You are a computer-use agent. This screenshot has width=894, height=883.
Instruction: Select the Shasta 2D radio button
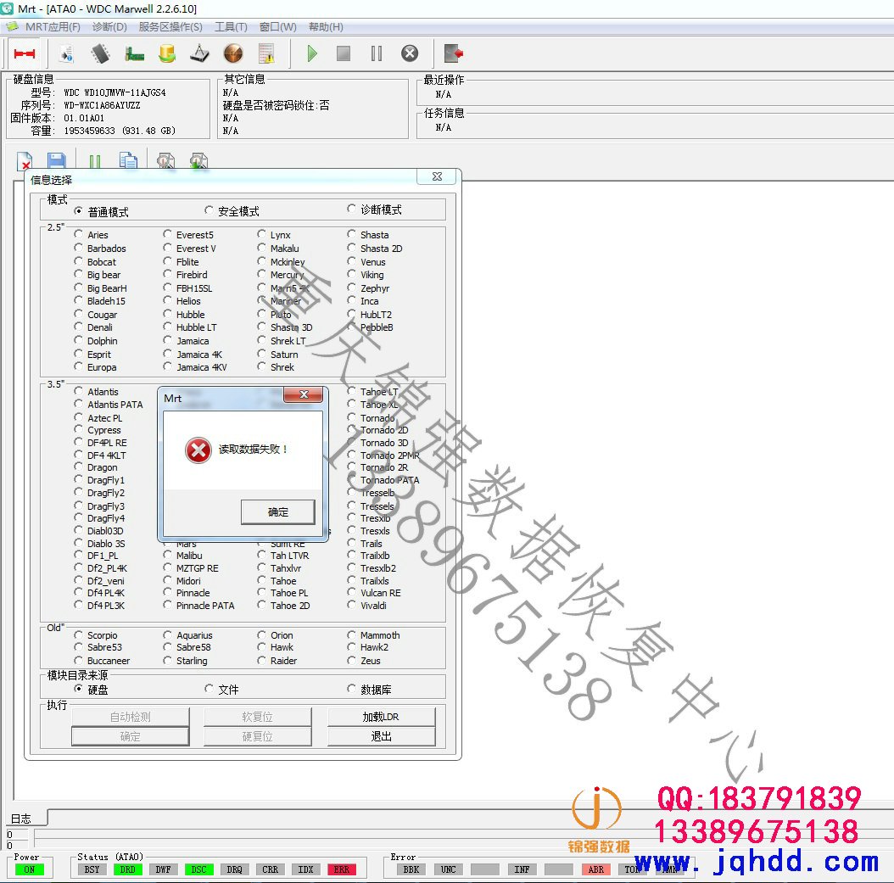coord(351,248)
